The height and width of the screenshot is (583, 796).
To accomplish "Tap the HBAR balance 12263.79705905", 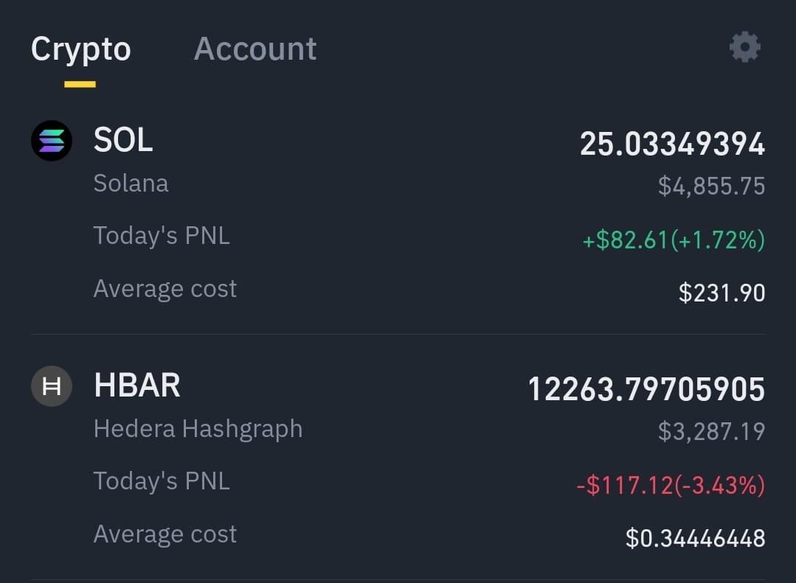I will tap(646, 390).
